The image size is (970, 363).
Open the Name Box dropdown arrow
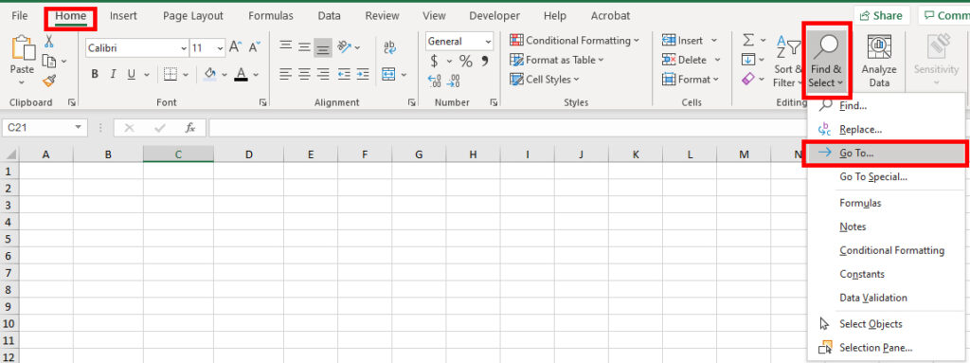click(x=78, y=128)
